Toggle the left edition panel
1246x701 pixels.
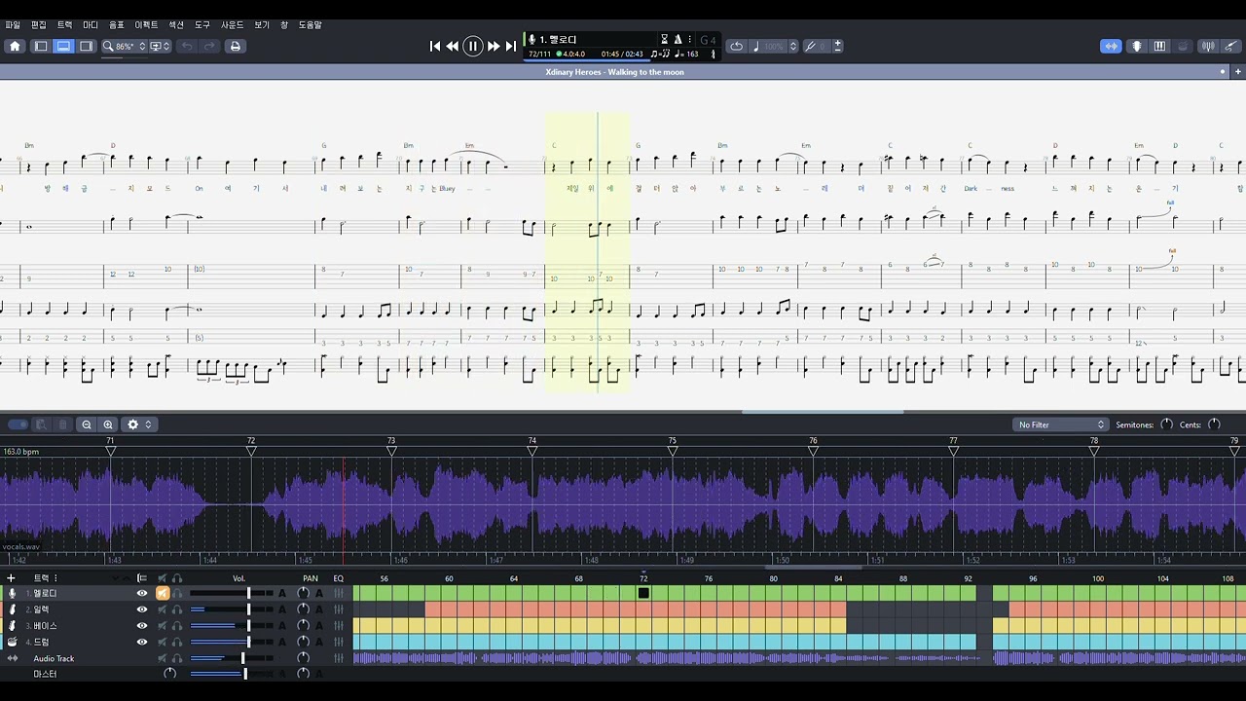[41, 46]
